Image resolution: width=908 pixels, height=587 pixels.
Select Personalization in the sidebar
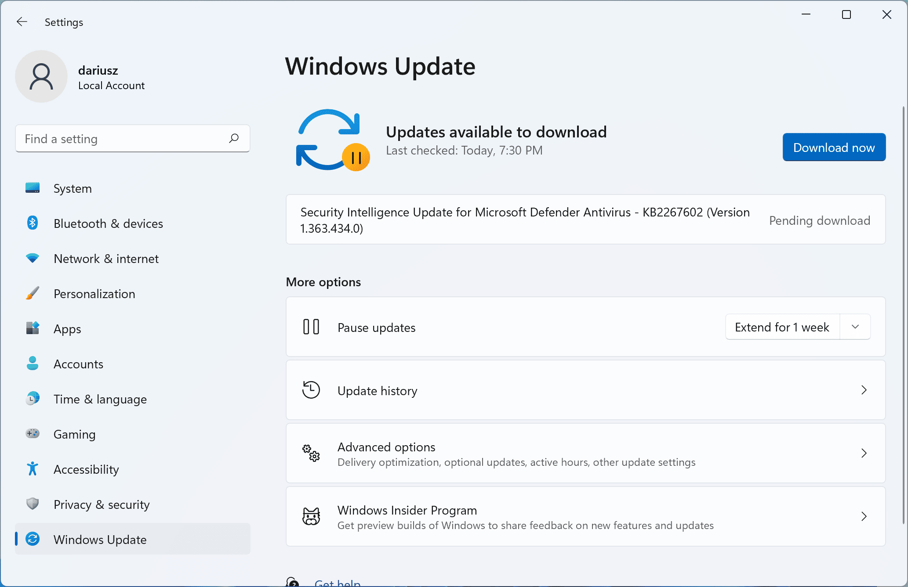133,294
